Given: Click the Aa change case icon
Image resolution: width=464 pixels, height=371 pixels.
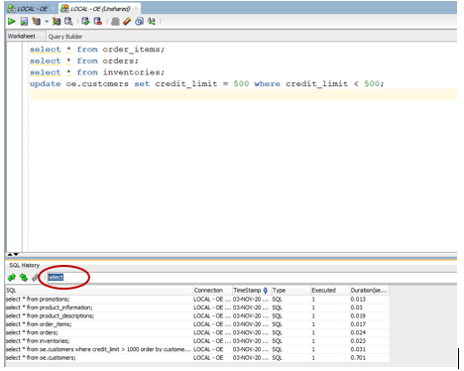Looking at the screenshot, I should tap(152, 22).
